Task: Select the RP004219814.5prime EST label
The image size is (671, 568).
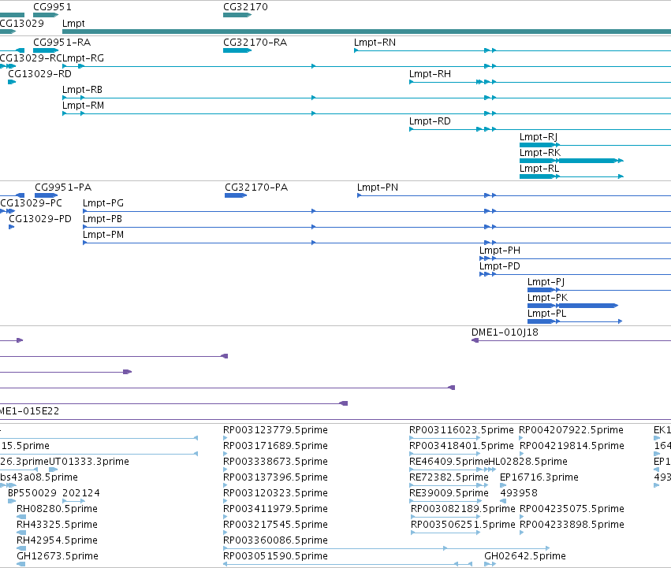Action: click(572, 446)
